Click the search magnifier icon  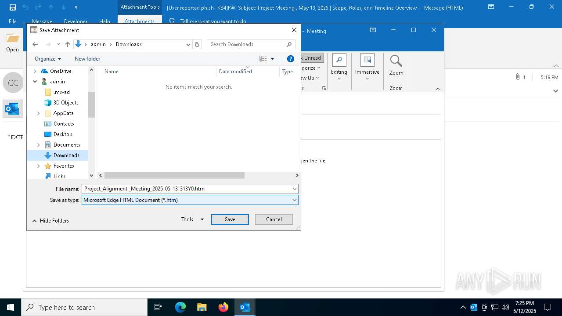(x=289, y=44)
